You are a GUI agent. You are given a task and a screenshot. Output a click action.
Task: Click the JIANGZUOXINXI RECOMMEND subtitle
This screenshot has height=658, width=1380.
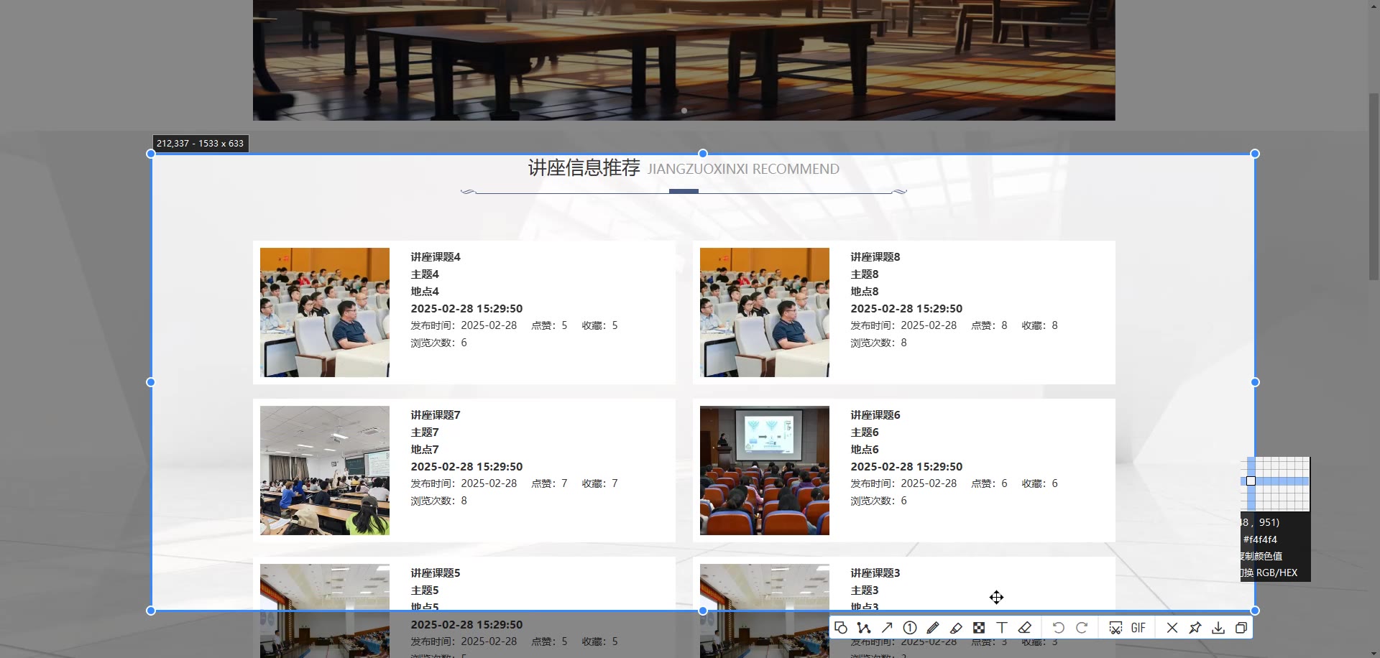743,170
